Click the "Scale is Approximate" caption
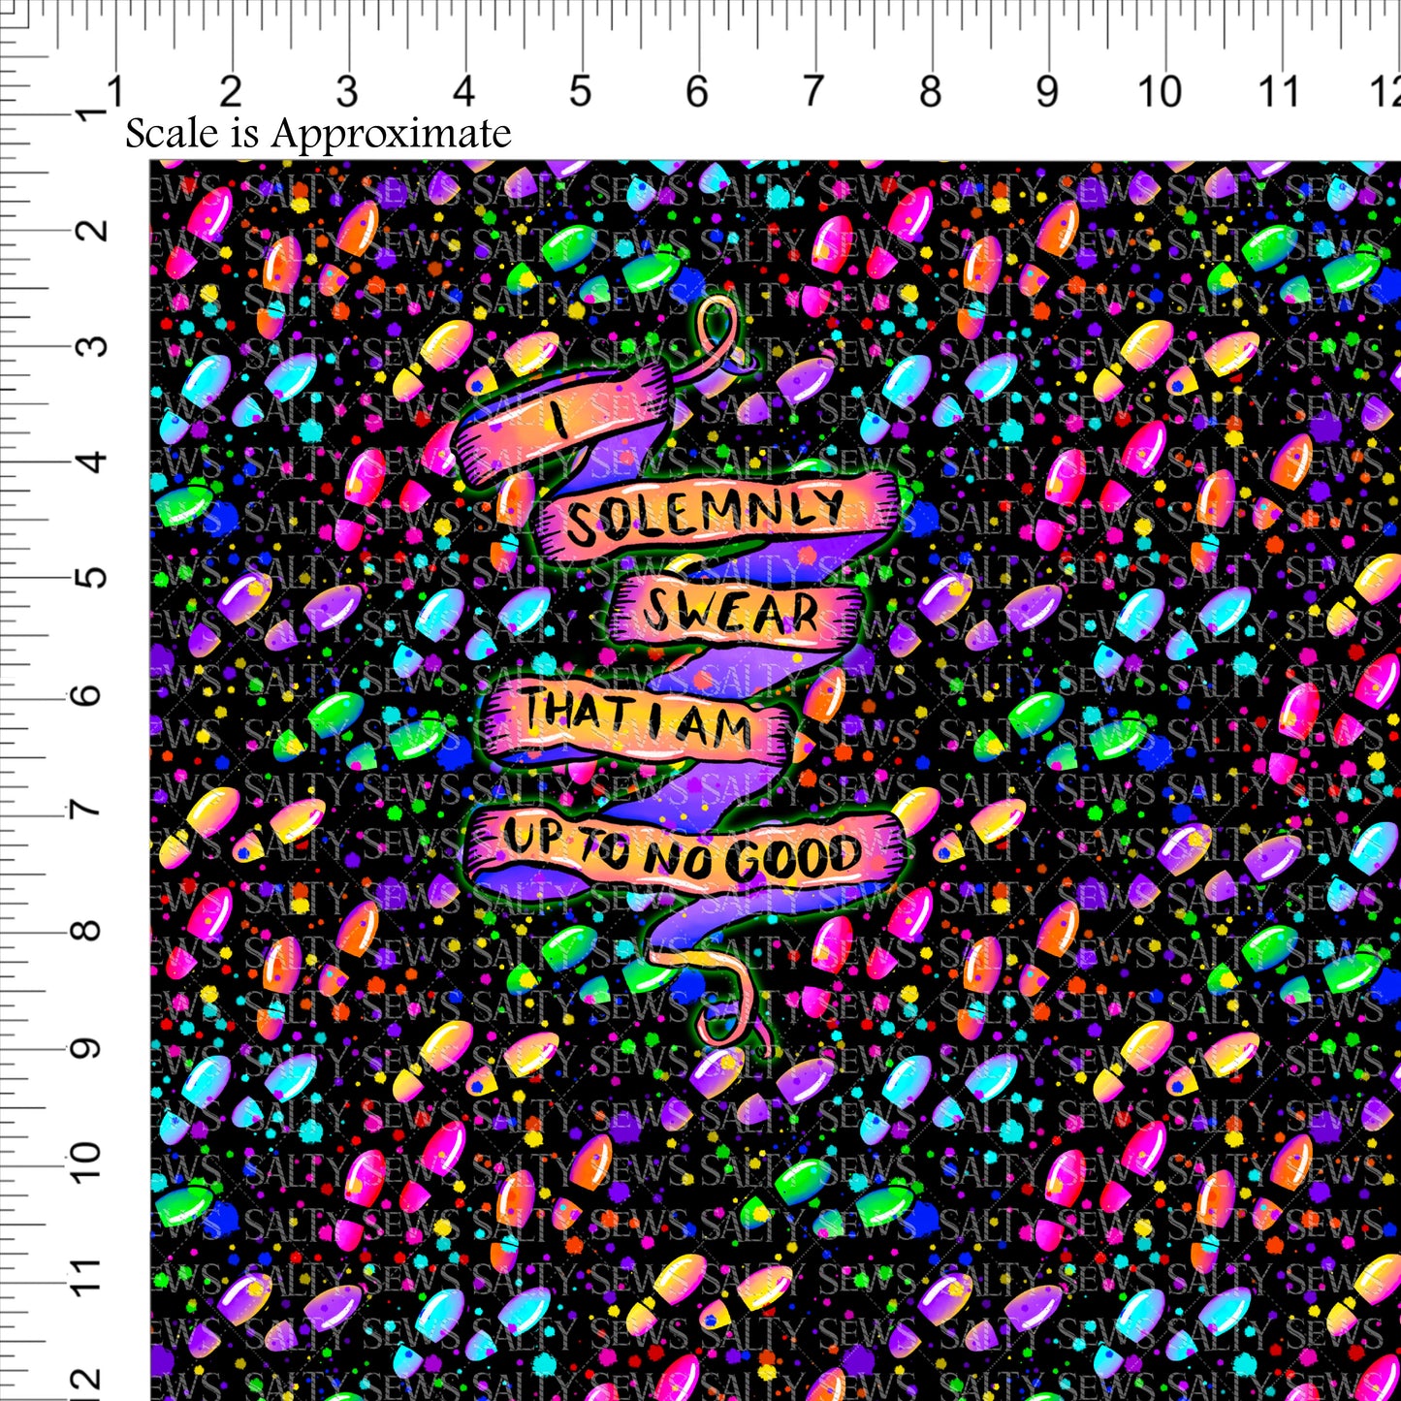Image resolution: width=1401 pixels, height=1401 pixels. (318, 134)
